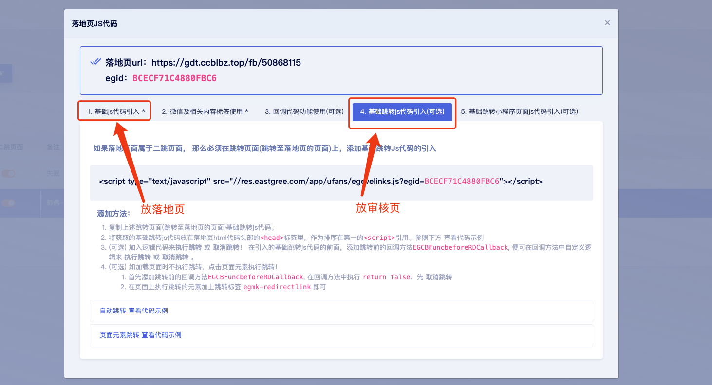Click the 二跳页面 column header
This screenshot has width=712, height=385.
11,147
